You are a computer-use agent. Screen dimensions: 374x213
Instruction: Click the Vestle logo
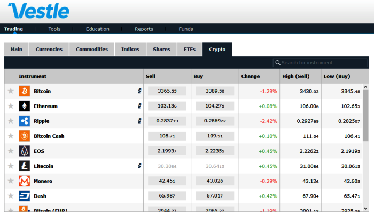(x=38, y=11)
